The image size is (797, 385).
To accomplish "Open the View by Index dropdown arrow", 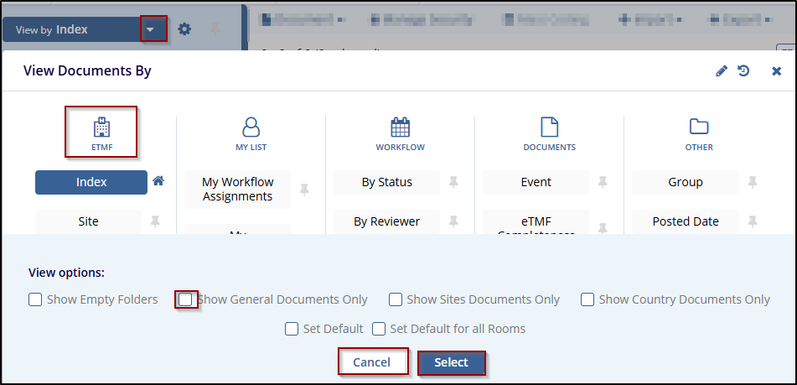I will (152, 29).
